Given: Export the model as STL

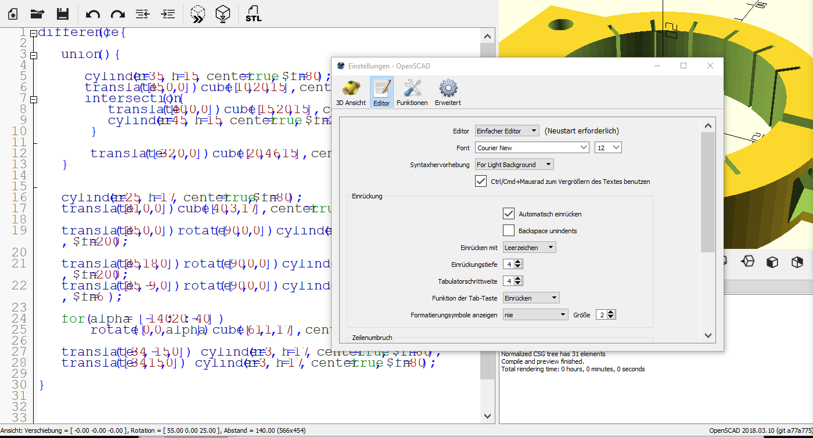Looking at the screenshot, I should click(253, 14).
